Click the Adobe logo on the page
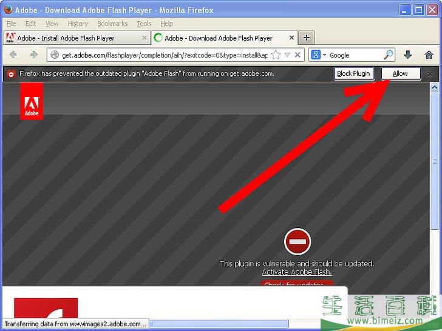 point(32,101)
